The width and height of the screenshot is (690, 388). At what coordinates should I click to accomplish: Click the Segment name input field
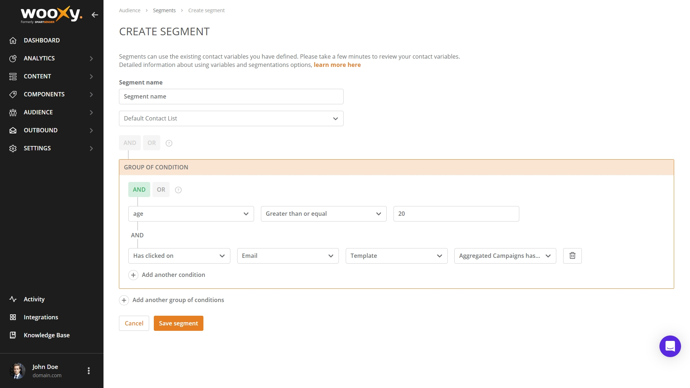coord(231,96)
